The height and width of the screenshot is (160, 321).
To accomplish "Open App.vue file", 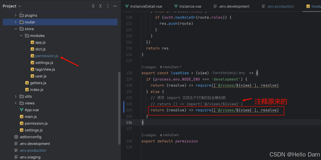I will point(32,110).
